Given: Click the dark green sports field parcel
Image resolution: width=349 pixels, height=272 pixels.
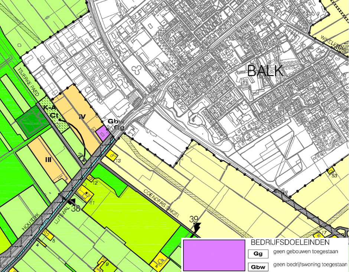Looking at the screenshot, I should [x=33, y=122].
